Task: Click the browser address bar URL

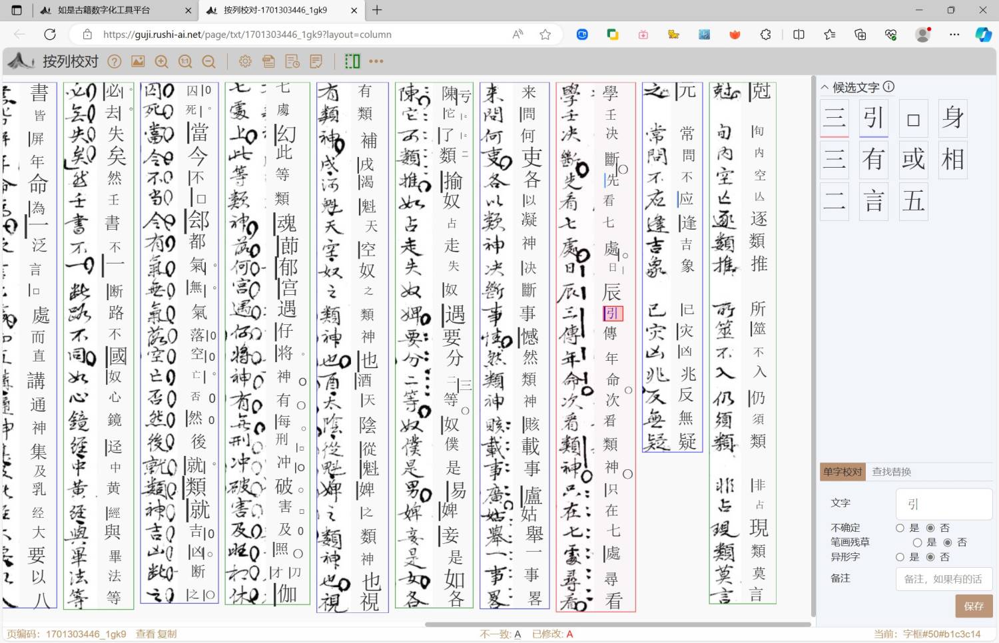Action: pyautogui.click(x=247, y=35)
